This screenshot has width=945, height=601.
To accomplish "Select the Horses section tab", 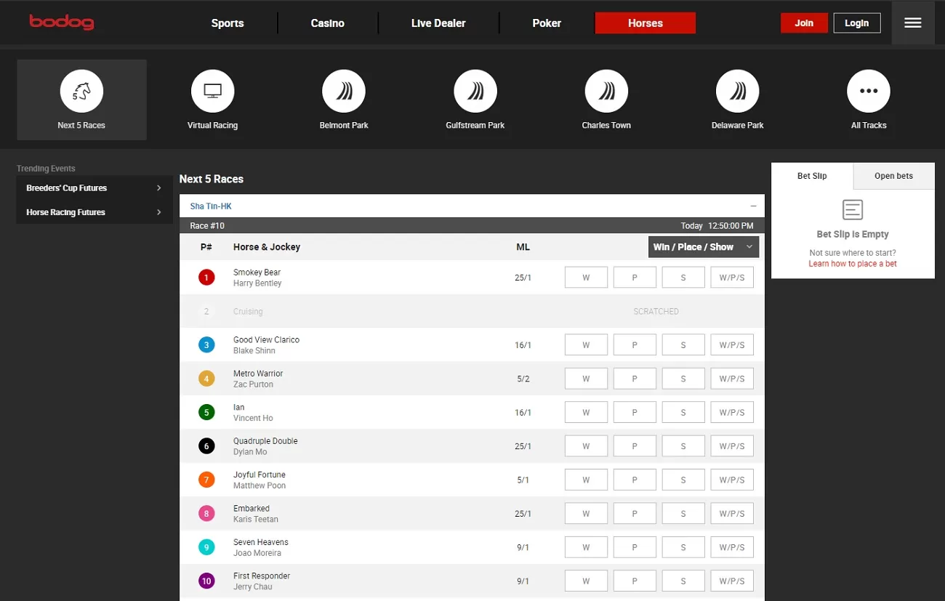I will 646,23.
